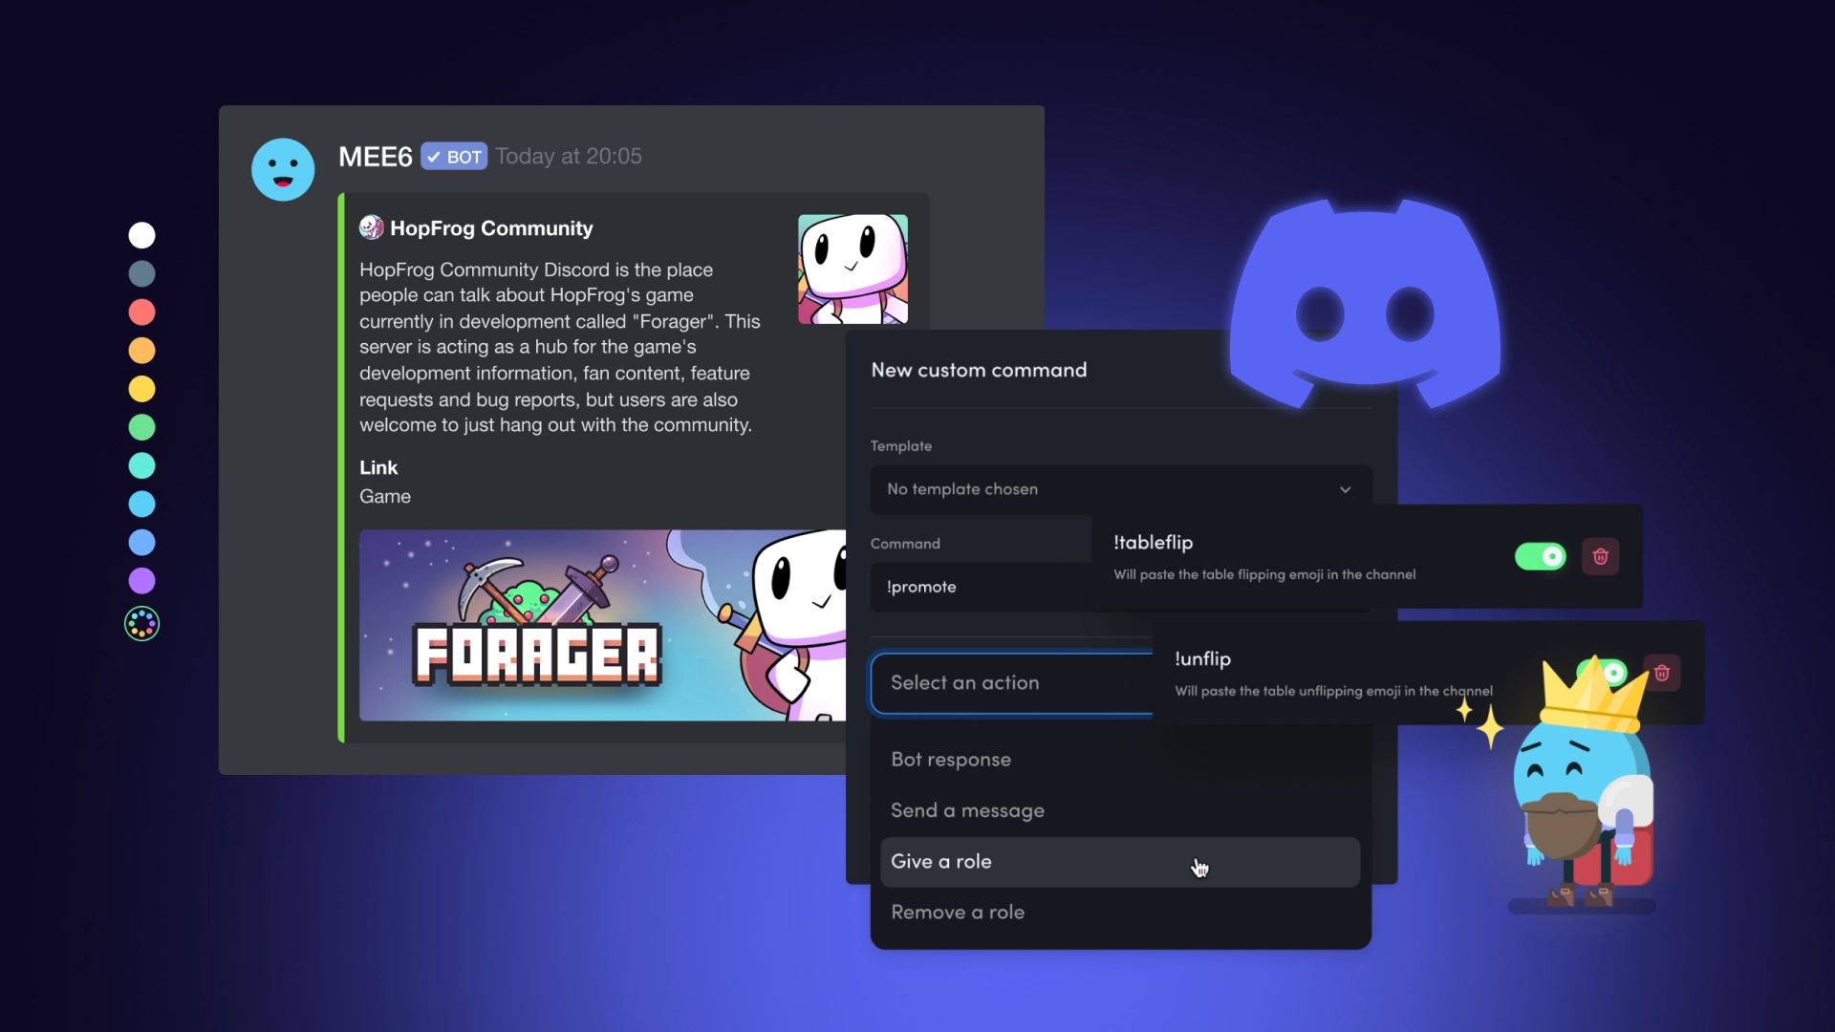Image resolution: width=1835 pixels, height=1032 pixels.
Task: Open the Game link in the embed
Action: point(385,496)
